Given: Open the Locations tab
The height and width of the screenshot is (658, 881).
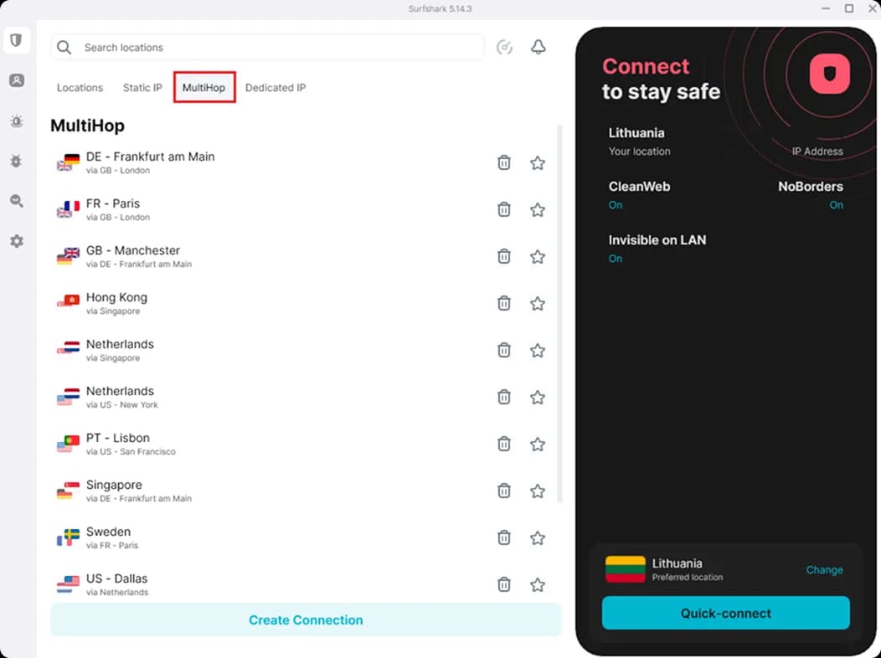Looking at the screenshot, I should coord(80,87).
